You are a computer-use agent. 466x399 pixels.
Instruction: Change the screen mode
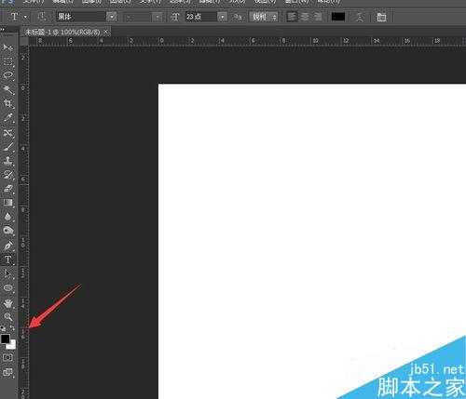[8, 372]
